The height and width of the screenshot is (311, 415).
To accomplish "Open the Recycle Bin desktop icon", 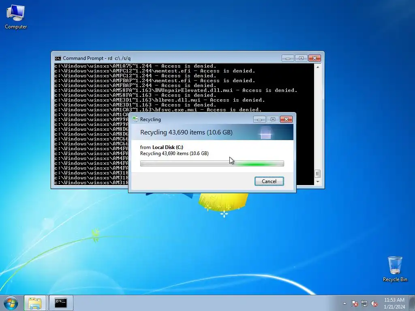I will pos(395,269).
